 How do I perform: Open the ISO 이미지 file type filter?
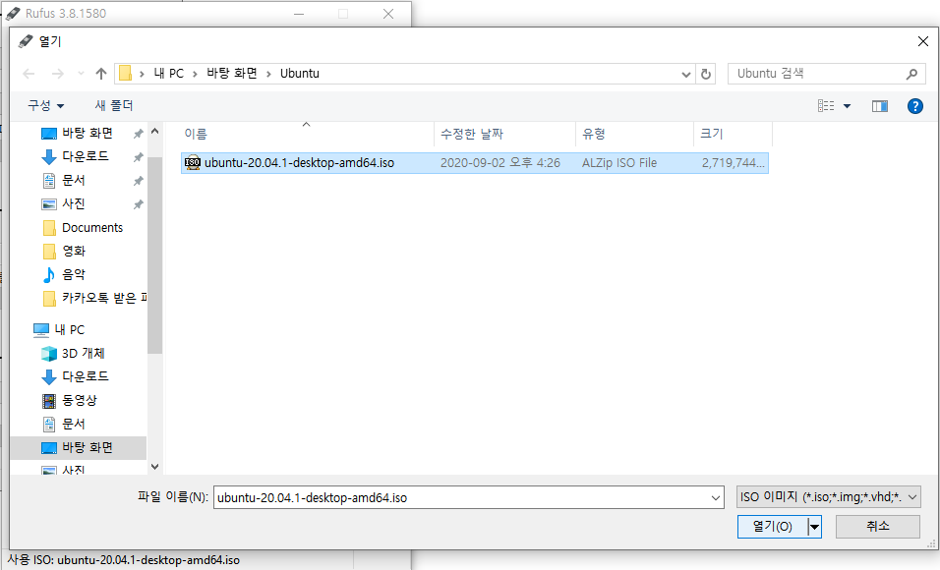[829, 497]
